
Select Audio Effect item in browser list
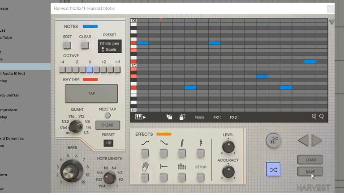[25, 74]
